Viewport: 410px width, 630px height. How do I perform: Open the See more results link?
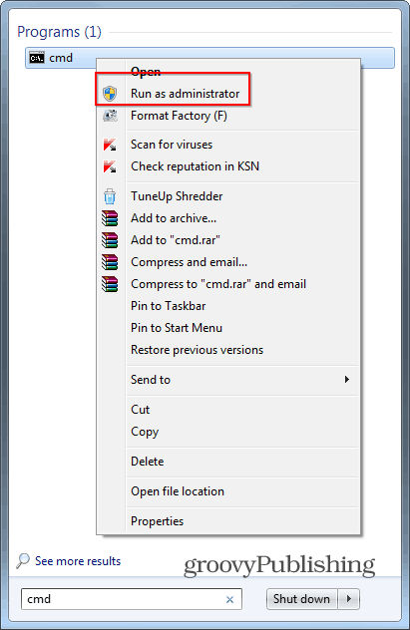click(x=78, y=561)
